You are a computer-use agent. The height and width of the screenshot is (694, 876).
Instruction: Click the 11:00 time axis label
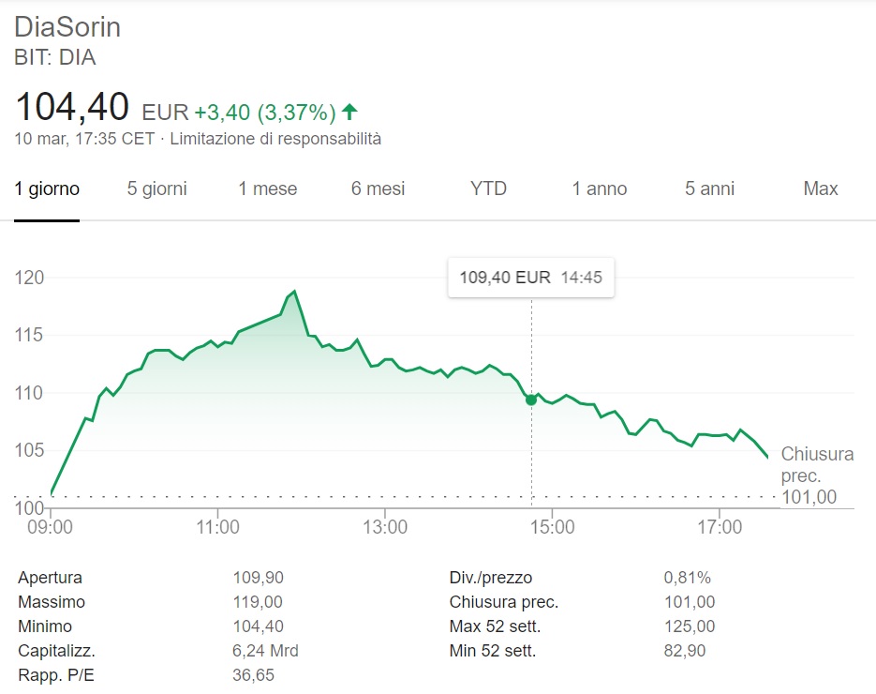click(217, 528)
